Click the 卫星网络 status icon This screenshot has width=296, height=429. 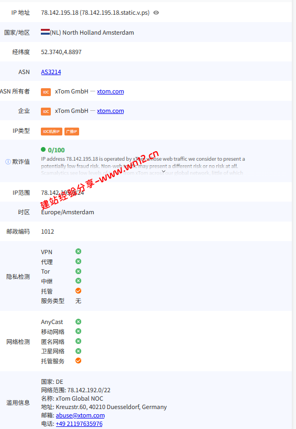pos(79,351)
